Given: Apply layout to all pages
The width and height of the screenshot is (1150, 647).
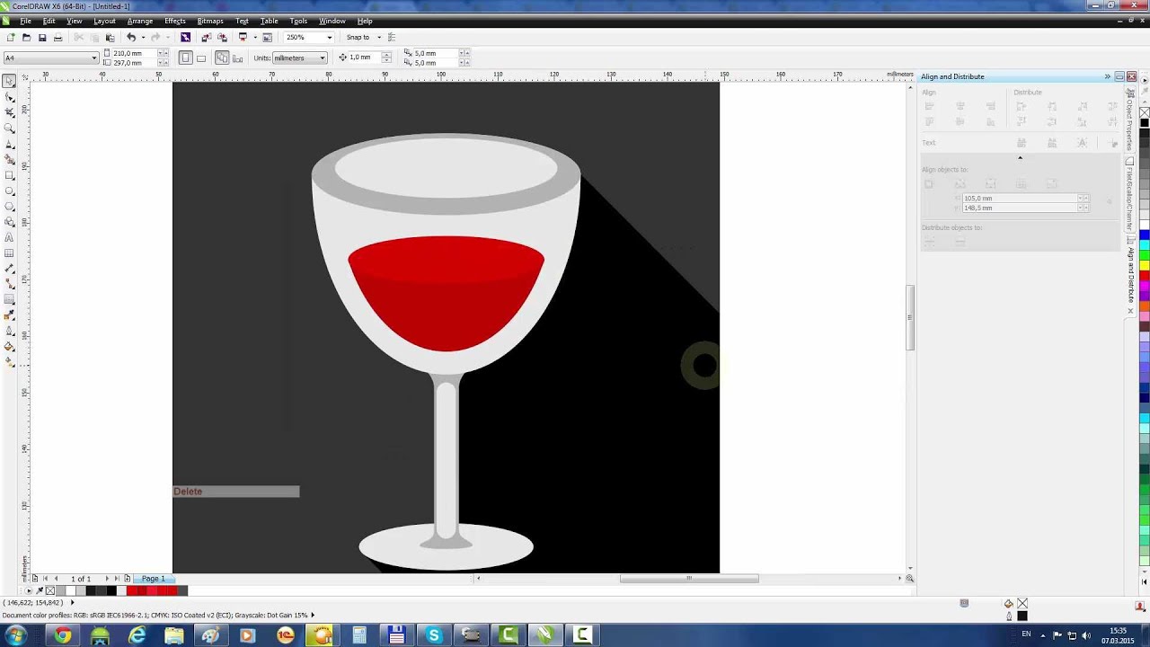Looking at the screenshot, I should tap(222, 58).
